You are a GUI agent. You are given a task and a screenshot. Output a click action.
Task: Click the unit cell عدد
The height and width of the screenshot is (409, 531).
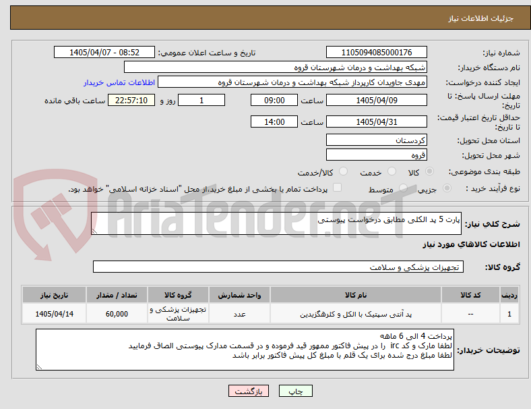[239, 314]
